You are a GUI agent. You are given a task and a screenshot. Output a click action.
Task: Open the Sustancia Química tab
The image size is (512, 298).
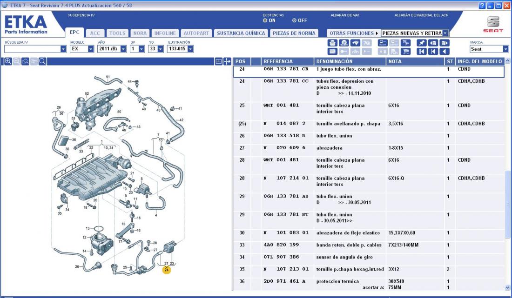coord(241,33)
